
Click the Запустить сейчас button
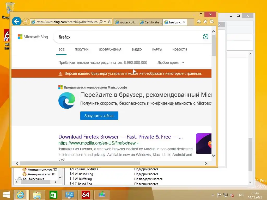click(99, 116)
